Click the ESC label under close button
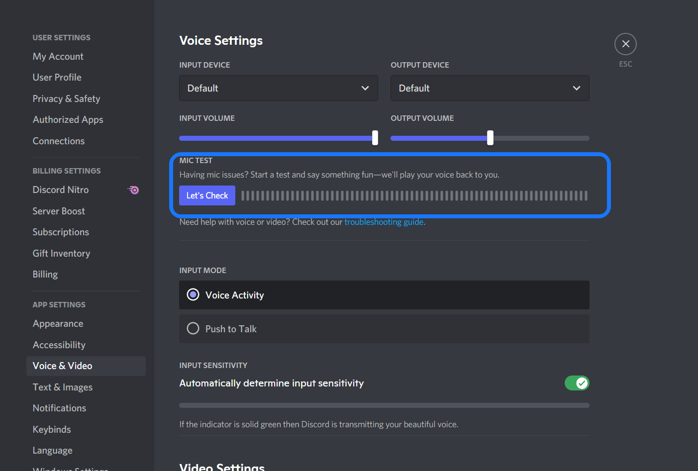The image size is (698, 471). [625, 64]
